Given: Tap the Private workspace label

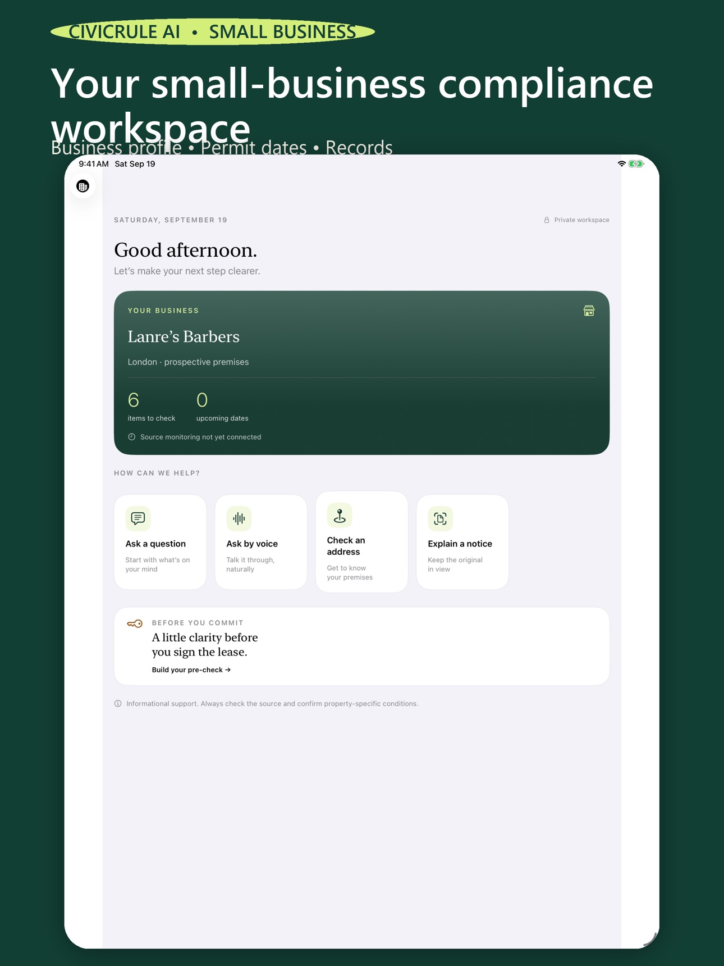Looking at the screenshot, I should pyautogui.click(x=581, y=220).
